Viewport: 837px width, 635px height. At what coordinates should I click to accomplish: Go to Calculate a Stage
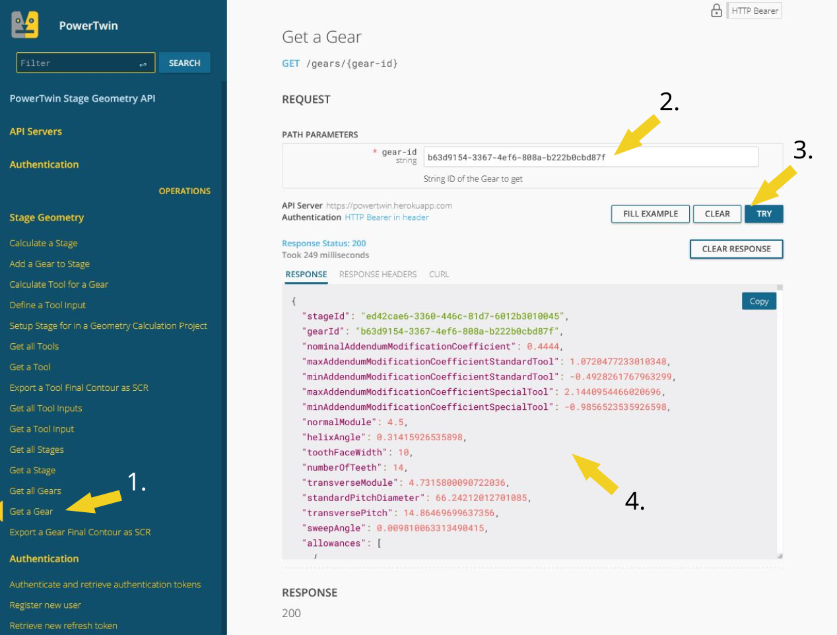[44, 244]
